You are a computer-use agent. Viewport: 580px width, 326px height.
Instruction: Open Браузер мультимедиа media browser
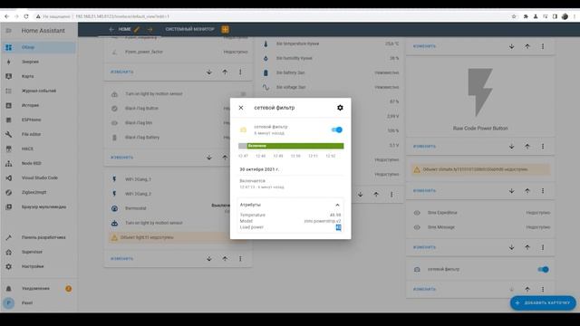pyautogui.click(x=39, y=206)
